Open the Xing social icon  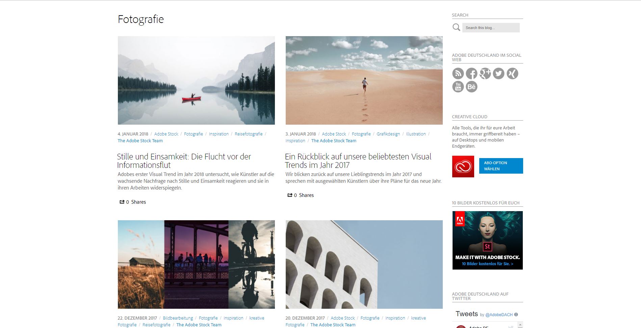click(512, 74)
